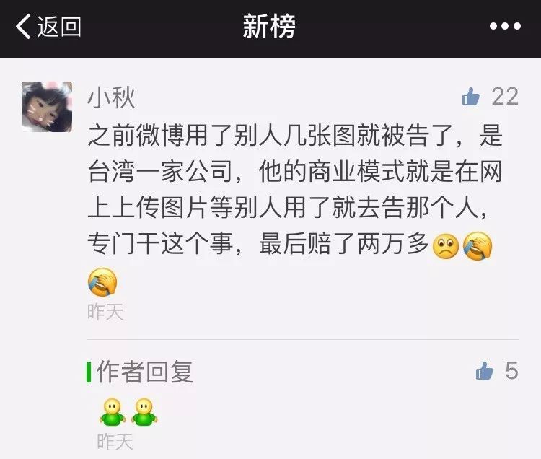Click the 5 likes count on reply
541x459 pixels.
pyautogui.click(x=512, y=371)
